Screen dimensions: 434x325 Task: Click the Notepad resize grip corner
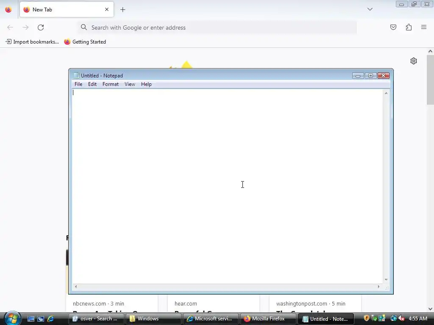(387, 287)
